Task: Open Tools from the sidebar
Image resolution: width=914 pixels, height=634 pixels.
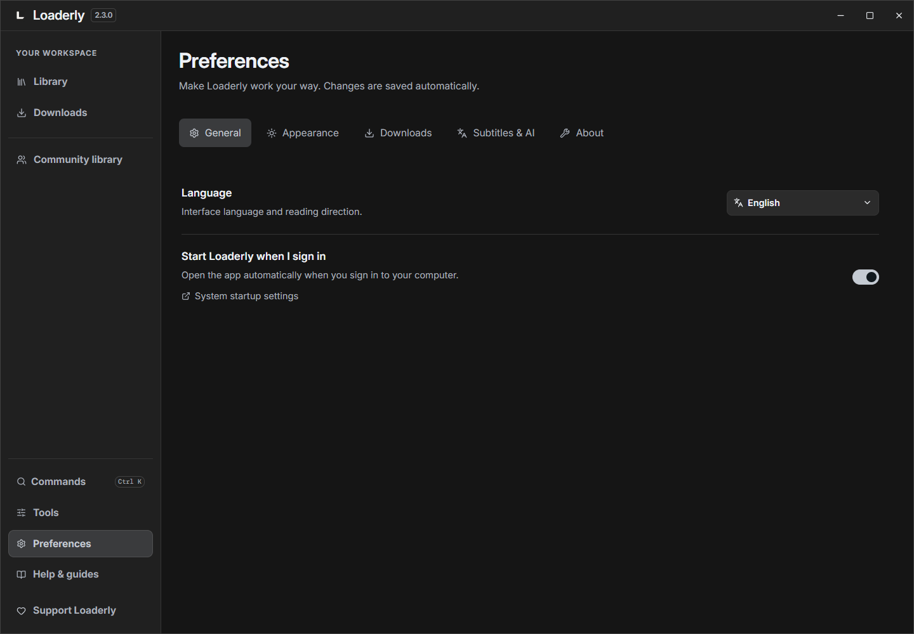Action: [81, 513]
